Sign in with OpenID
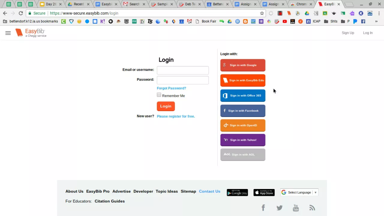The height and width of the screenshot is (216, 384). click(243, 125)
